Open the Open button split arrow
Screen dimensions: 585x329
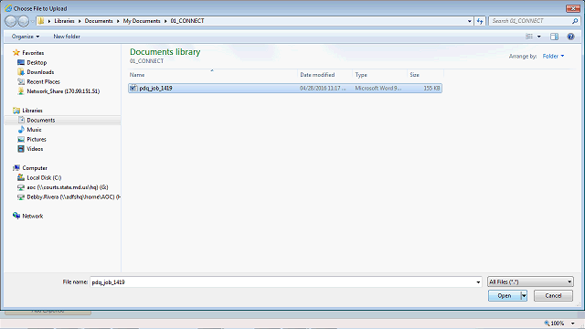pyautogui.click(x=524, y=296)
